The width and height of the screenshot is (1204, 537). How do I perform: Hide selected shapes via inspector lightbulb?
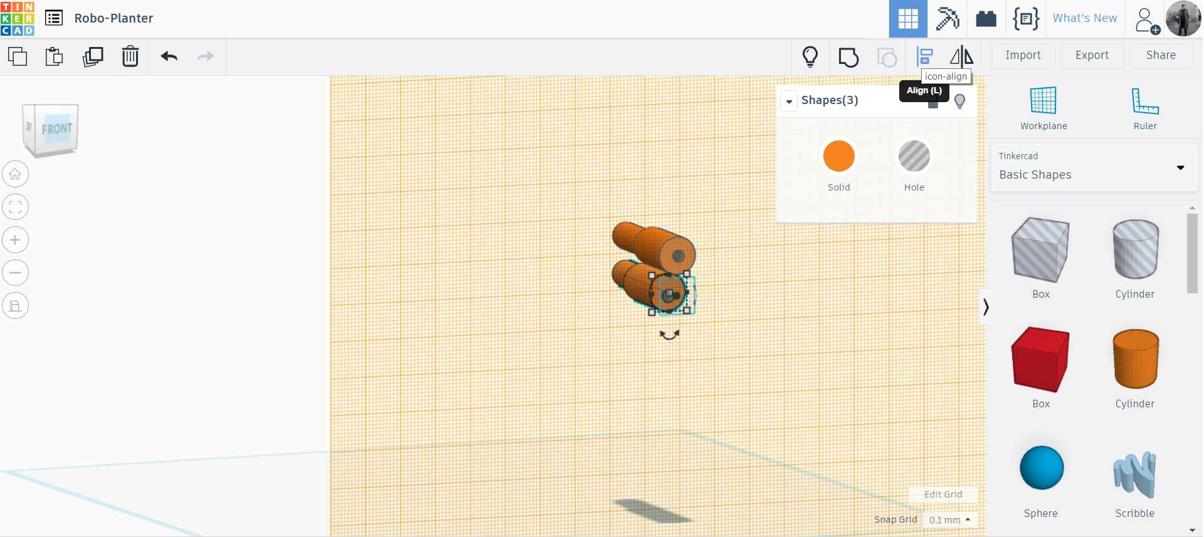coord(959,102)
